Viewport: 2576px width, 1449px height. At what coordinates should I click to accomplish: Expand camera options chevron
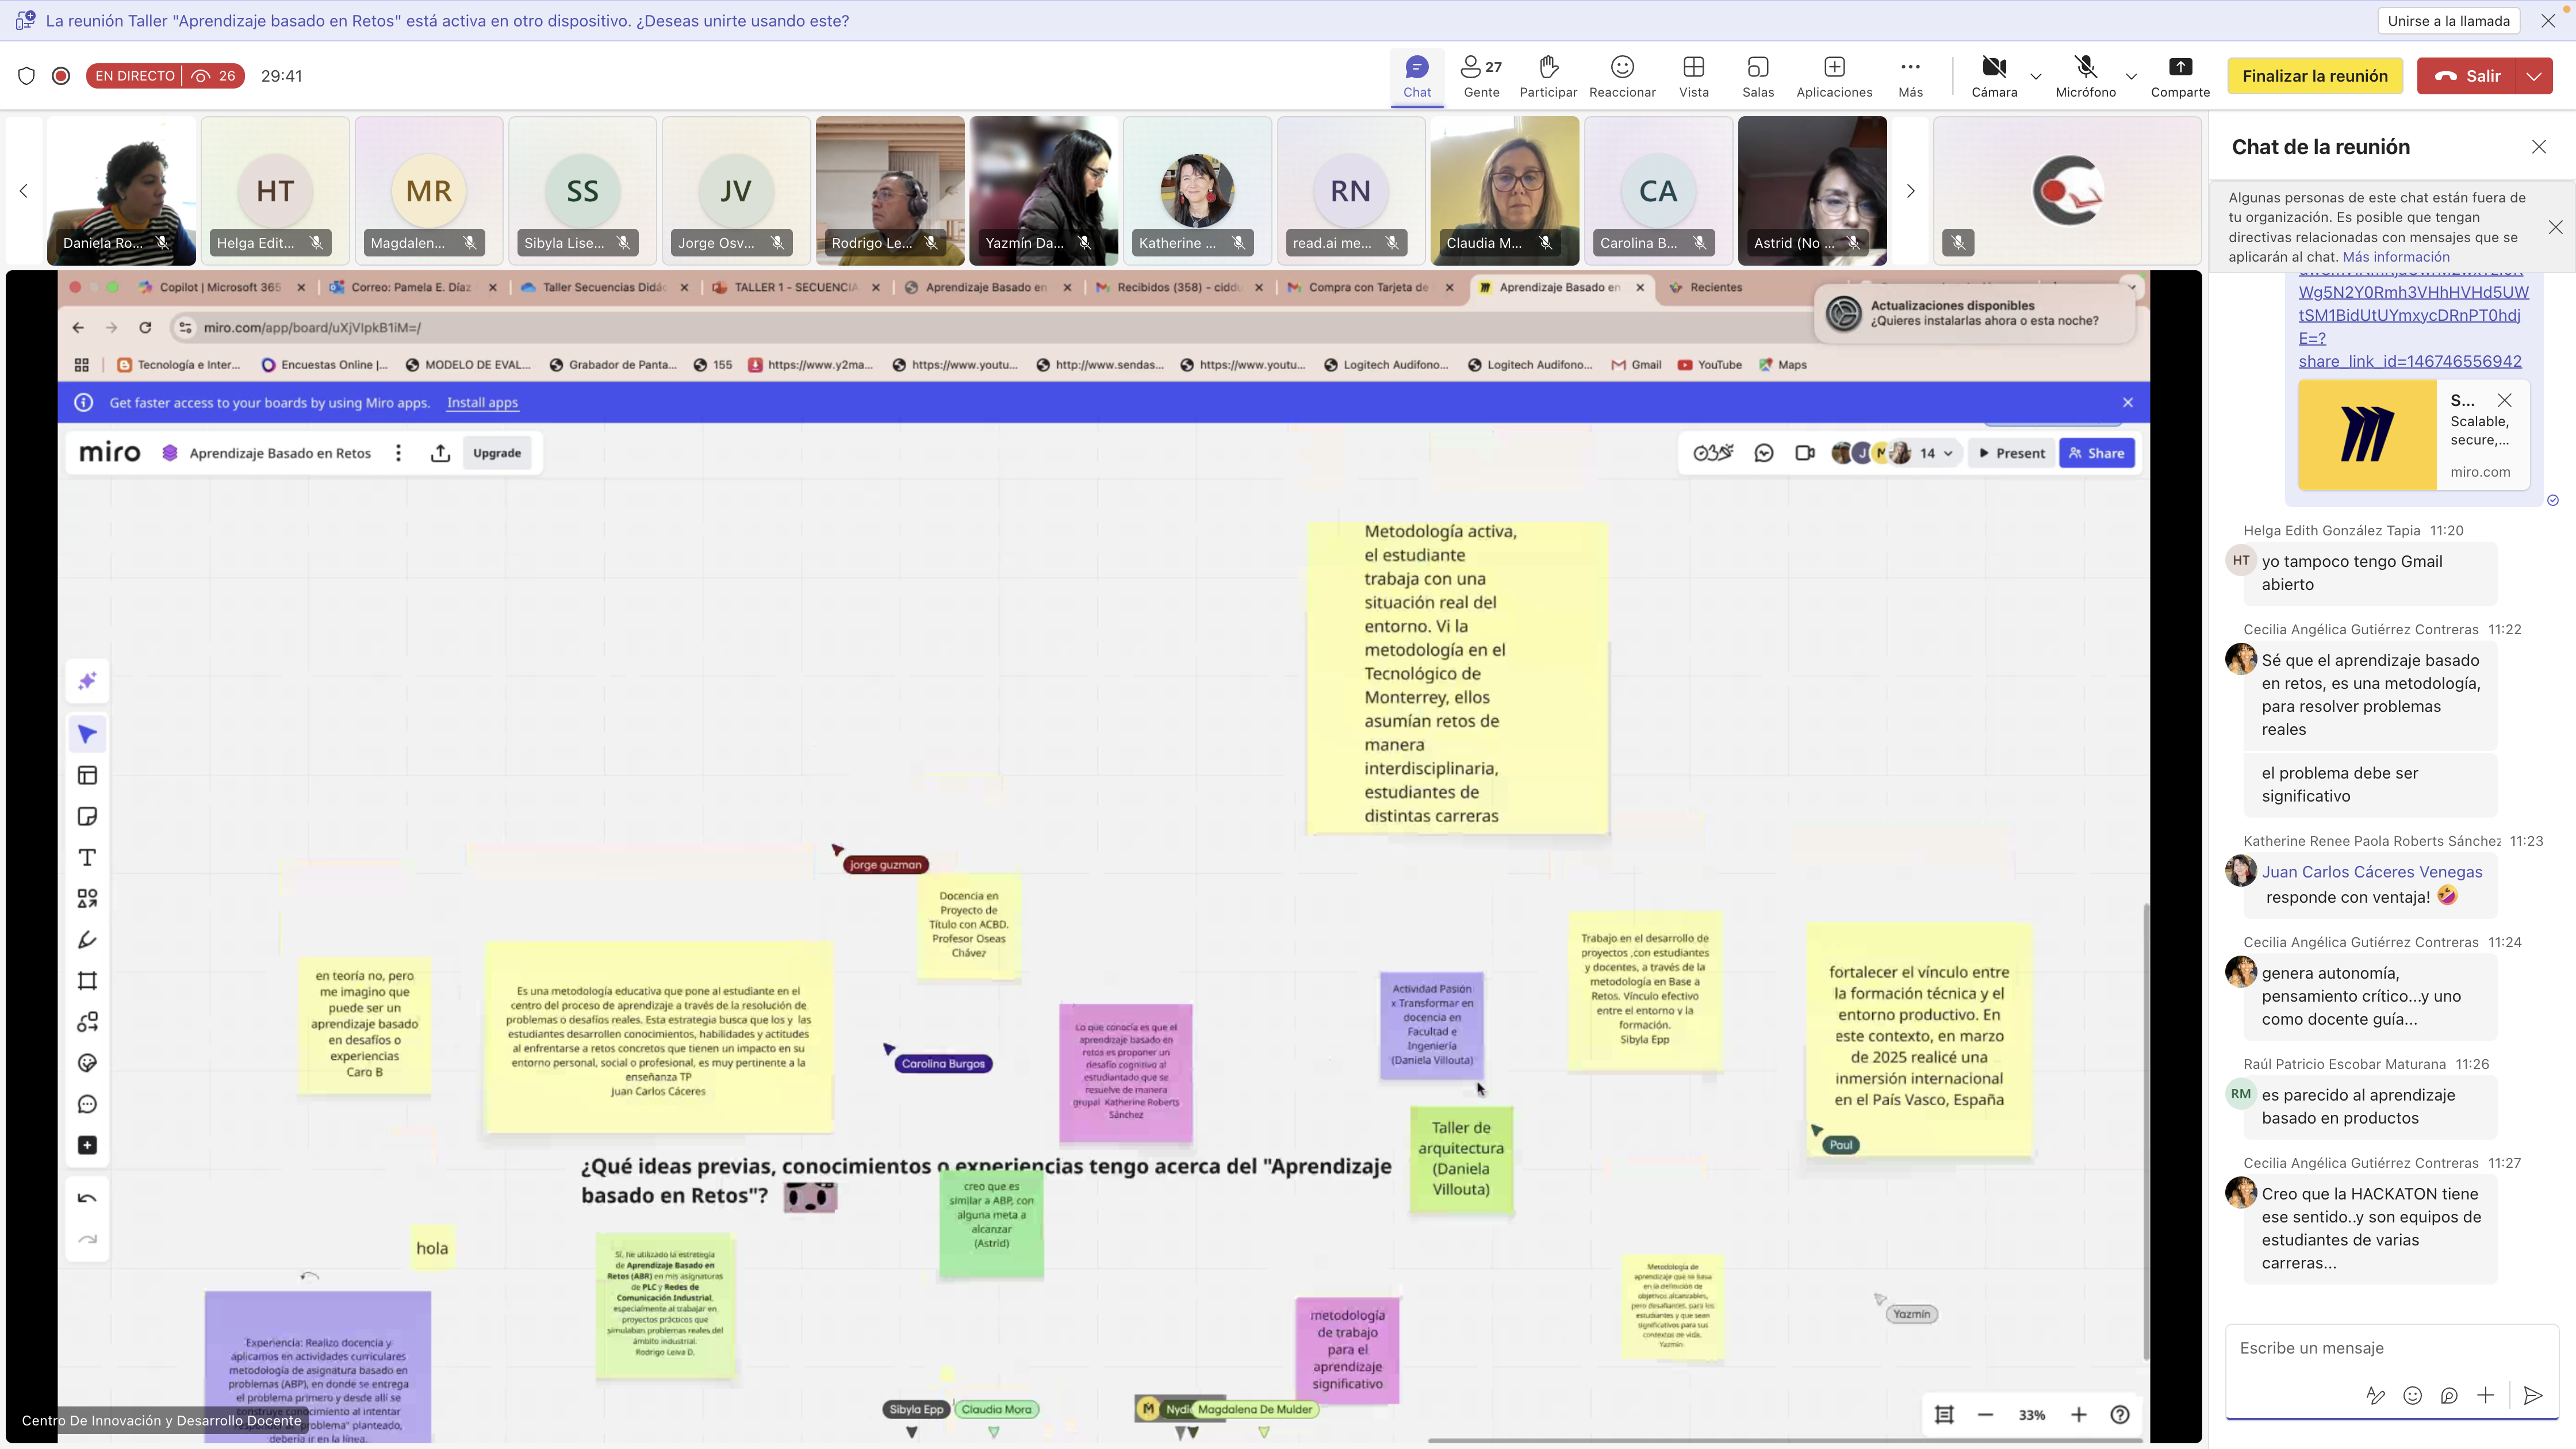click(x=2035, y=76)
